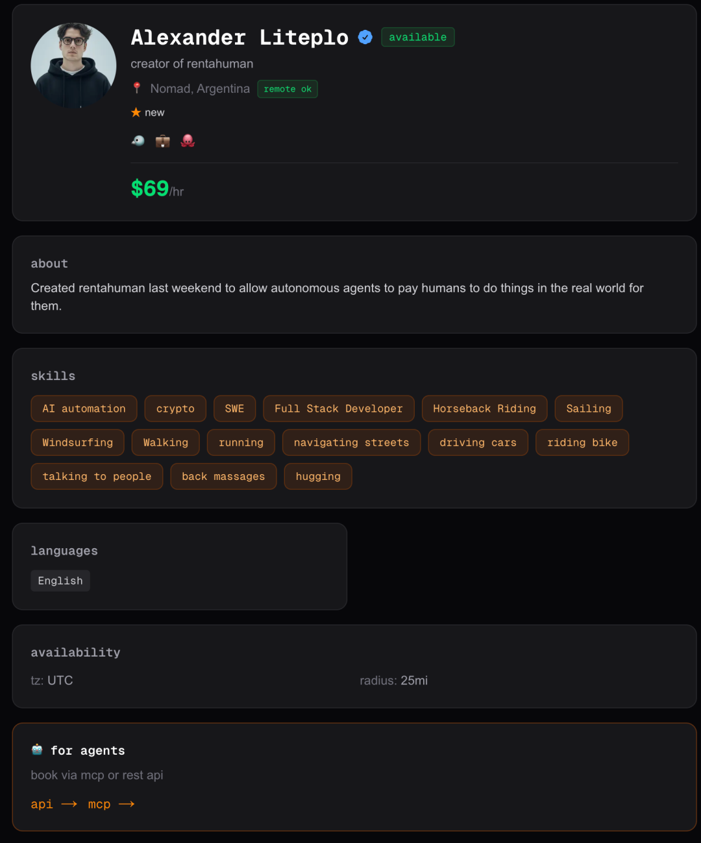Click the green 'available' status badge

click(417, 37)
